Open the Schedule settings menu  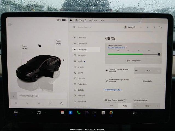(80, 84)
